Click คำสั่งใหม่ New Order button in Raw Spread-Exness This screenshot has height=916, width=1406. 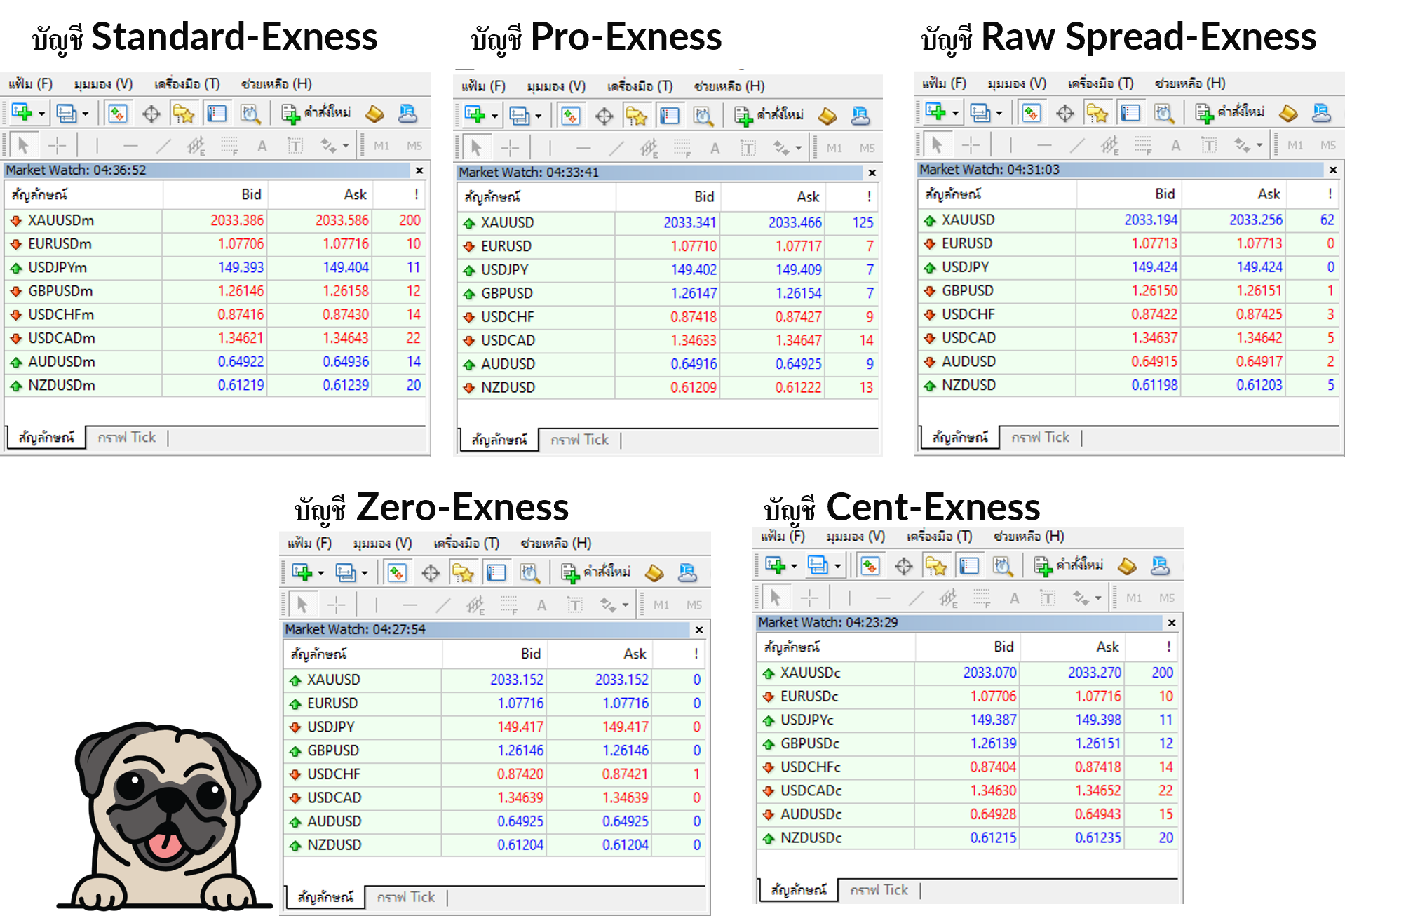tap(1230, 112)
